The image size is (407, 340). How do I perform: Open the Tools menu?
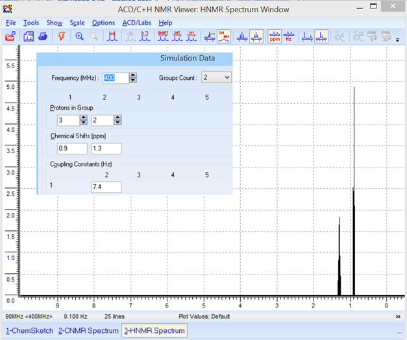pos(31,23)
